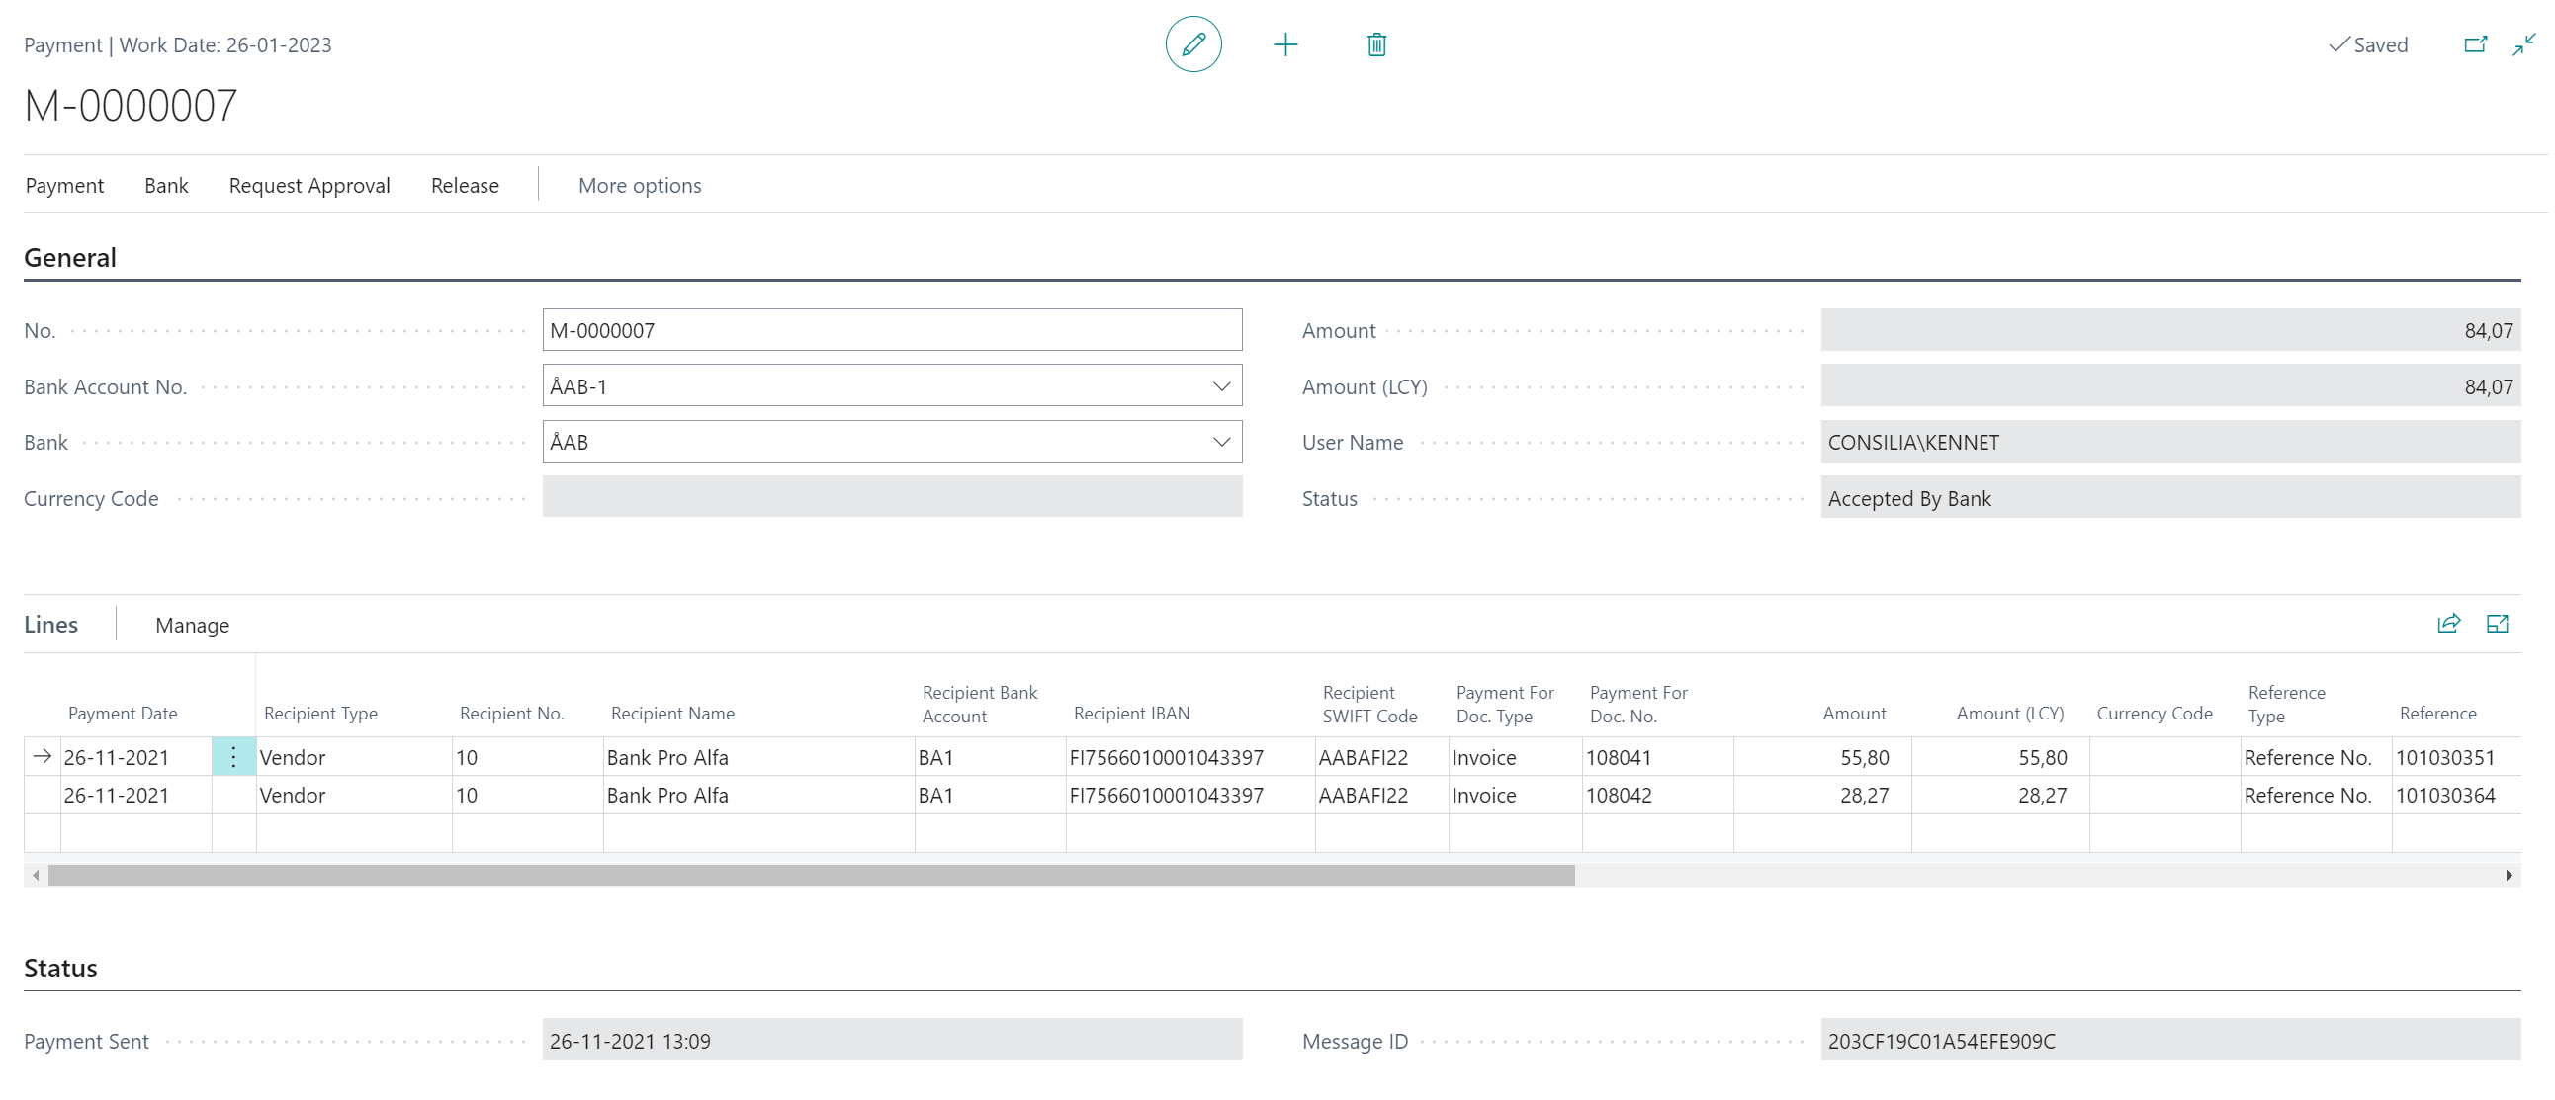Viewport: 2555px width, 1100px height.
Task: Click the Status field Accepted By Bank
Action: 2170,497
